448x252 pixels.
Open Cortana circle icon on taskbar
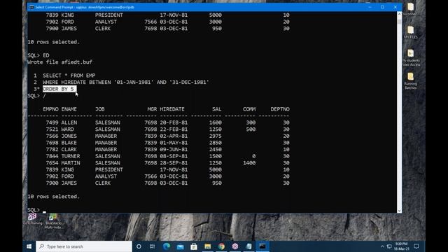[x=139, y=246]
